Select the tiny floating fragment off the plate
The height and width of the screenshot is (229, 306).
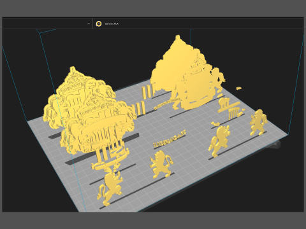239,88
